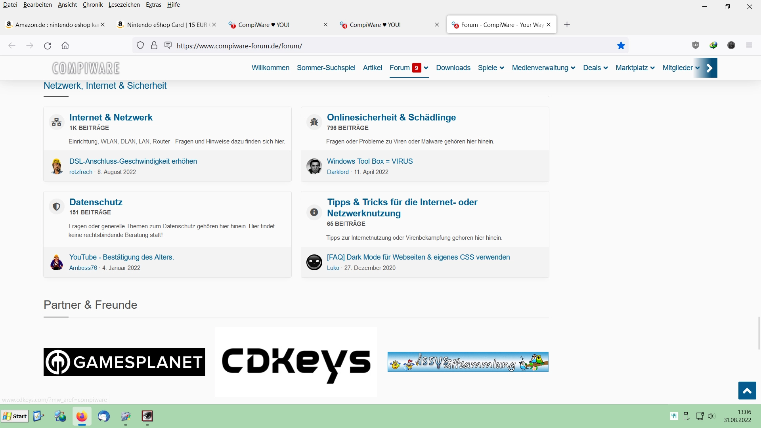The width and height of the screenshot is (761, 428).
Task: Open Thunderbird from the taskbar
Action: click(x=104, y=416)
